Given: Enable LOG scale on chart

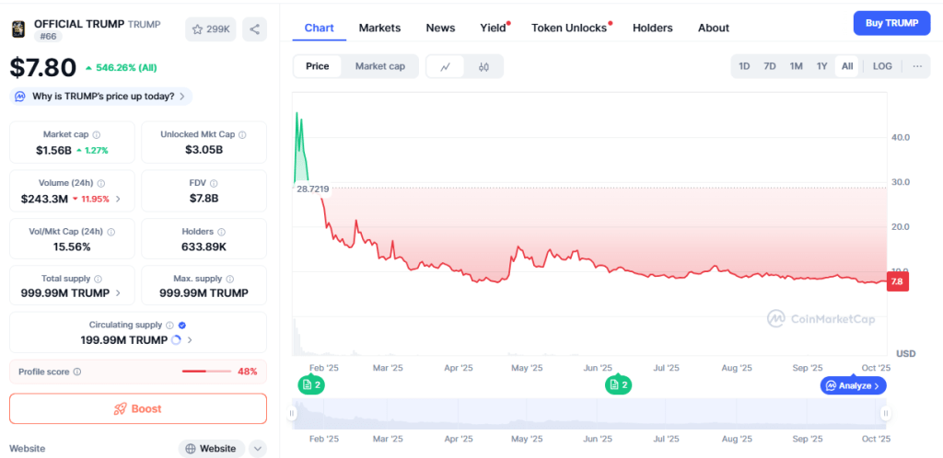Looking at the screenshot, I should tap(882, 66).
